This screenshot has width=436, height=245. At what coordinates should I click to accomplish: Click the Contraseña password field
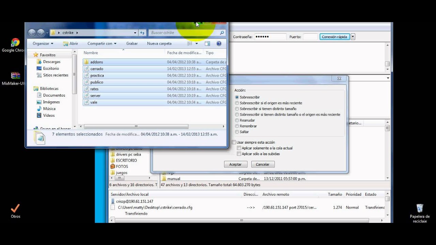point(270,37)
